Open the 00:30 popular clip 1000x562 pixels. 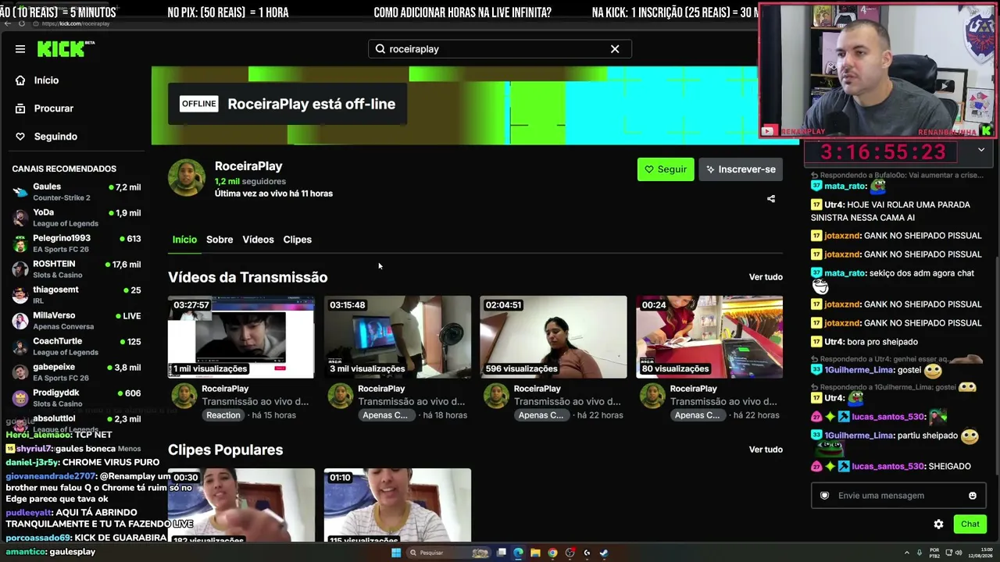click(241, 505)
